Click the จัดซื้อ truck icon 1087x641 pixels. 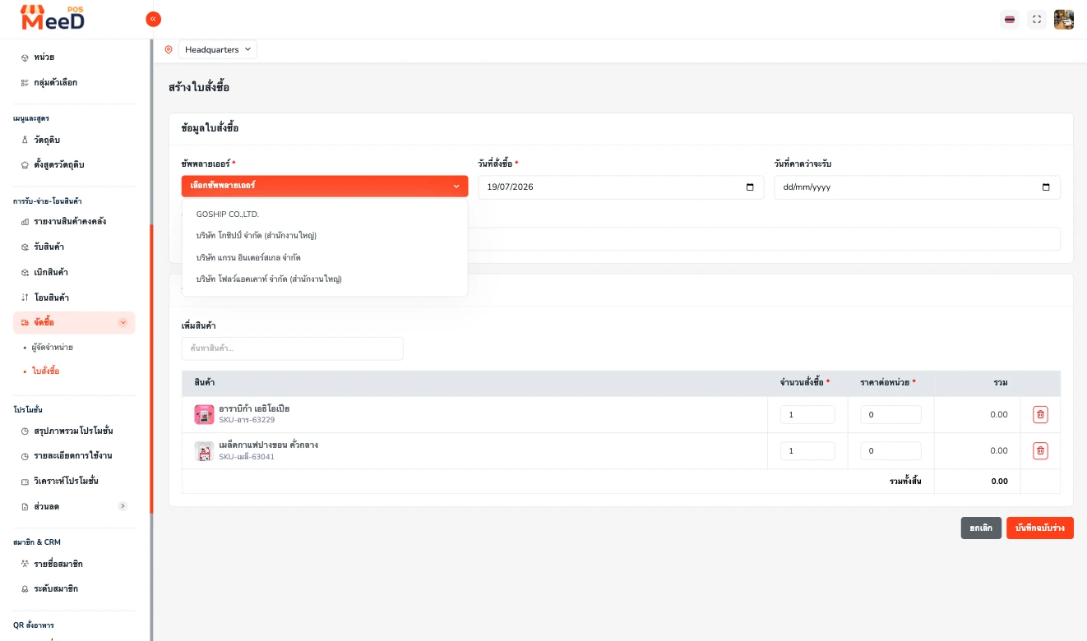(25, 323)
